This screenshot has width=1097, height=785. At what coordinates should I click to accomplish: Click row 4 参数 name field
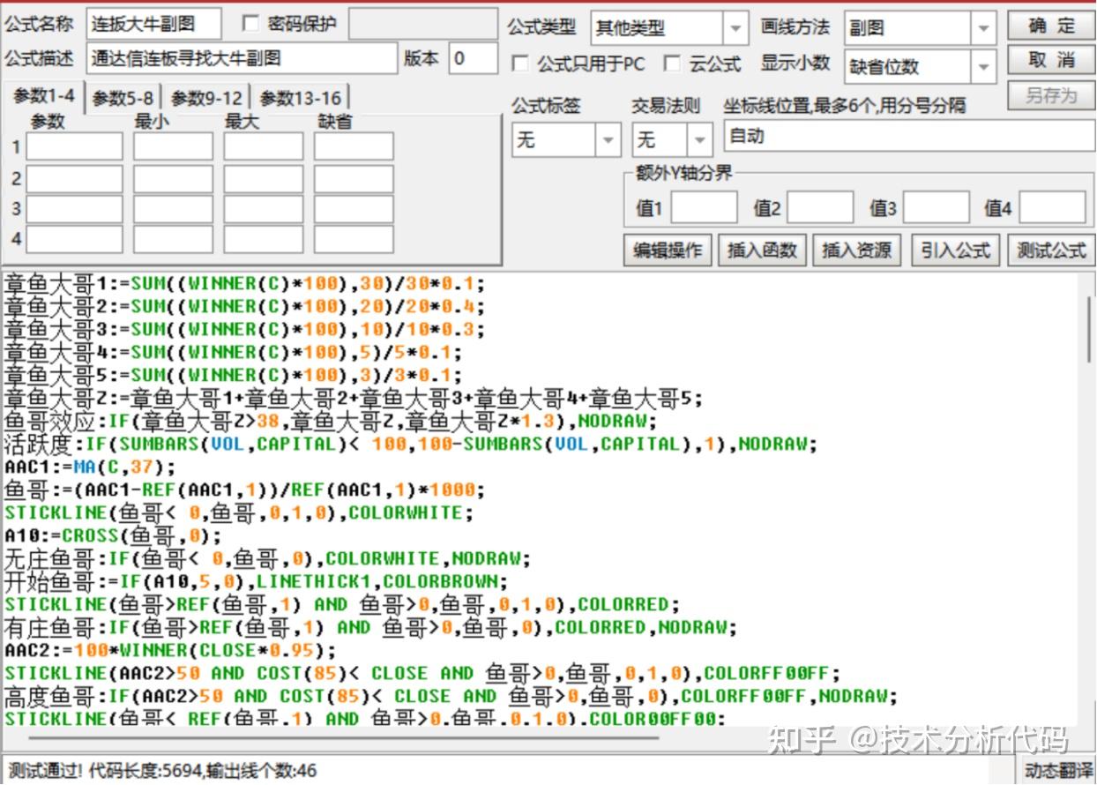tap(74, 239)
